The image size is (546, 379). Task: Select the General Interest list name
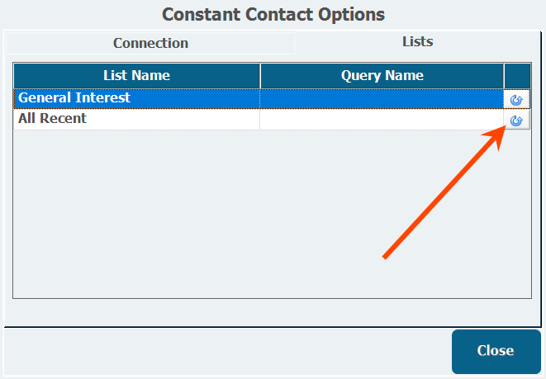click(x=74, y=98)
